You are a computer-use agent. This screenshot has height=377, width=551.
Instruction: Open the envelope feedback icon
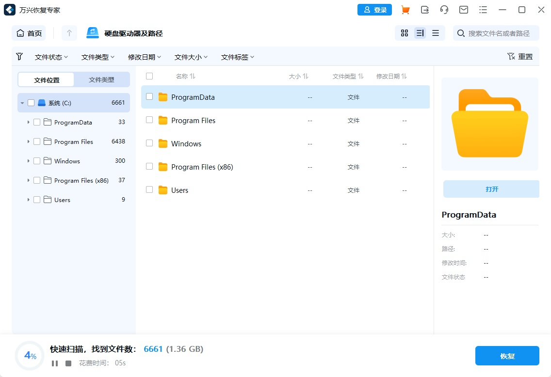click(x=464, y=10)
